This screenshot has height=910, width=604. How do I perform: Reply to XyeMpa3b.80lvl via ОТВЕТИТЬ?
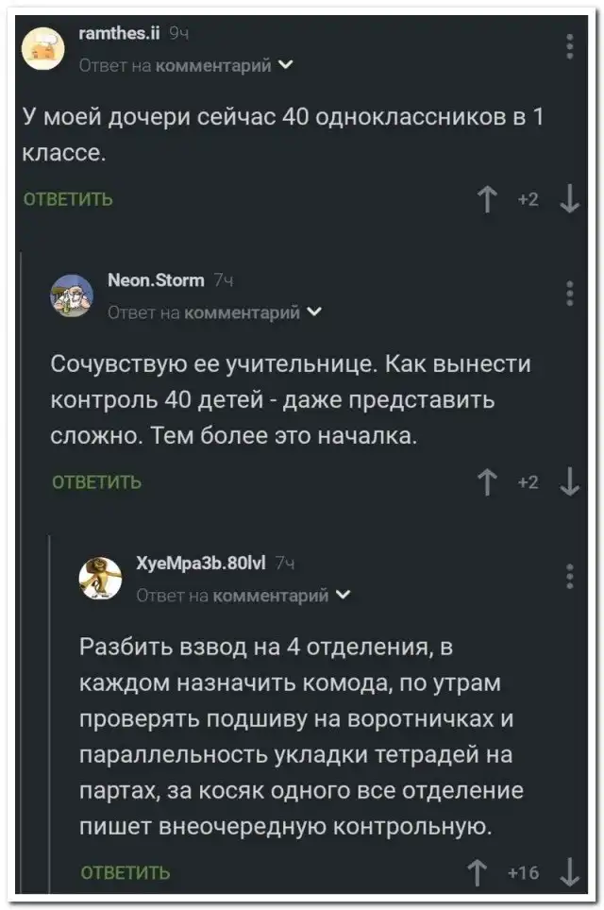tap(125, 872)
